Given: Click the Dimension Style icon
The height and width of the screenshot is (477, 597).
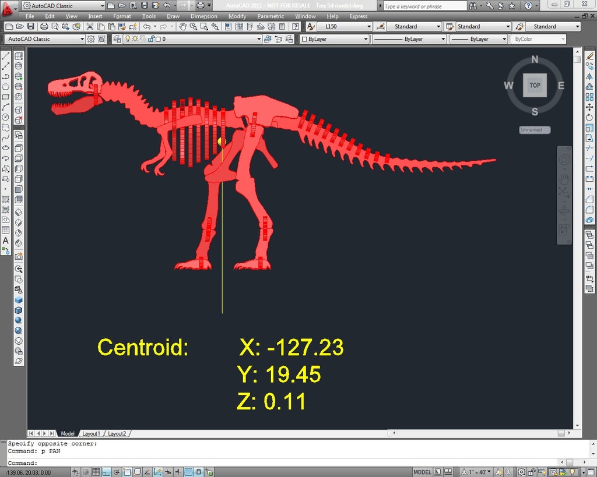Looking at the screenshot, I should coord(380,27).
